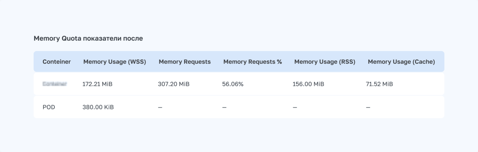This screenshot has height=152, width=478.
Task: Select the 71.52 MiB cache value
Action: (379, 84)
